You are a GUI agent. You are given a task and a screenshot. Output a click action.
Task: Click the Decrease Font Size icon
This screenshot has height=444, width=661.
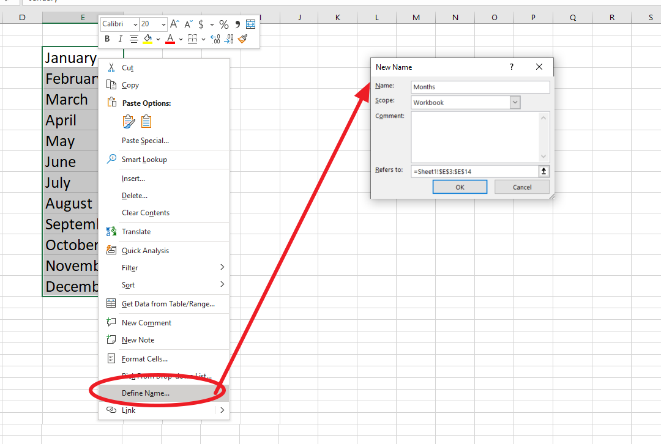(188, 24)
